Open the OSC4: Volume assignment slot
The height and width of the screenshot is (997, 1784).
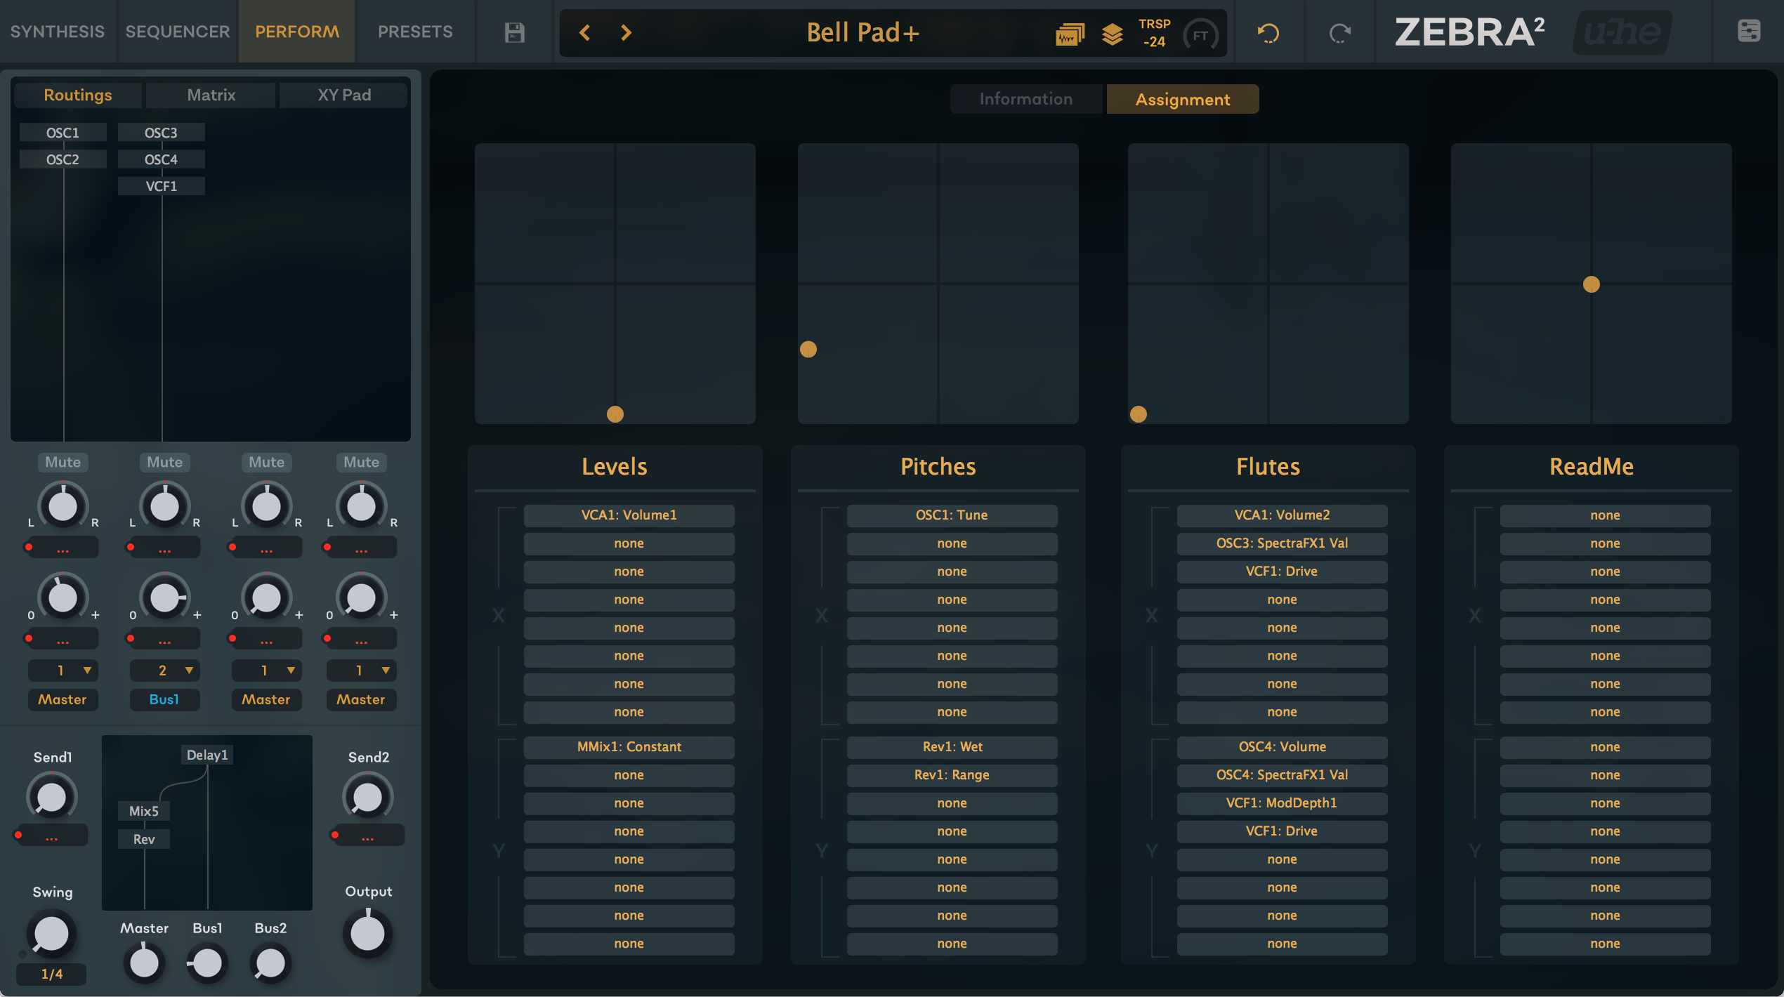coord(1283,747)
